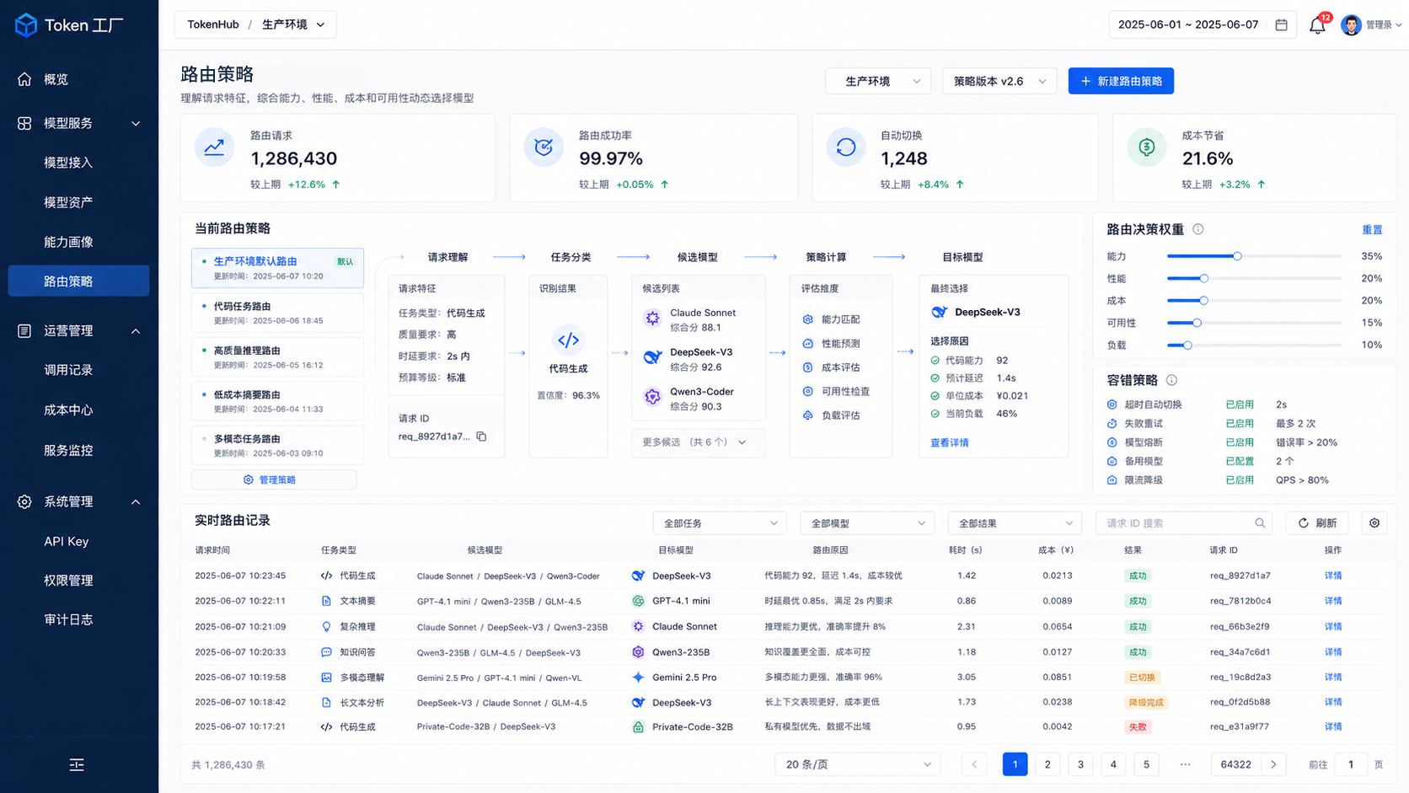Viewport: 1409px width, 793px height.
Task: Adjust the 能力 weight slider
Action: pos(1237,256)
